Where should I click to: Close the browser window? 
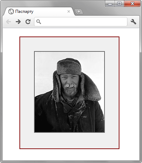tap(132, 4)
